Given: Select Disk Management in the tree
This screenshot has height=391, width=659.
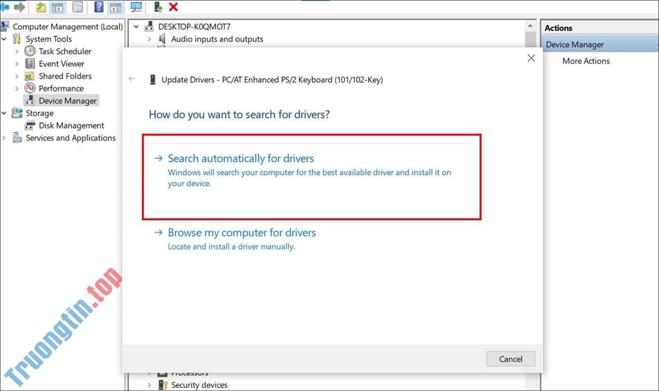Looking at the screenshot, I should pyautogui.click(x=71, y=126).
